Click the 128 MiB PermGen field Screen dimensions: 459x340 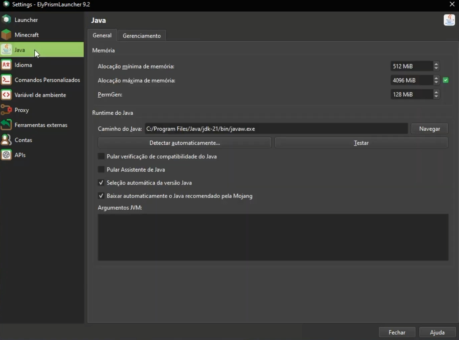tap(412, 94)
